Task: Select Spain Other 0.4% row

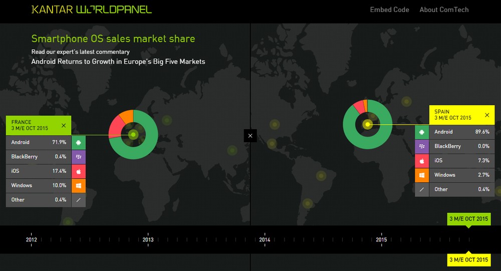Action: 462,189
